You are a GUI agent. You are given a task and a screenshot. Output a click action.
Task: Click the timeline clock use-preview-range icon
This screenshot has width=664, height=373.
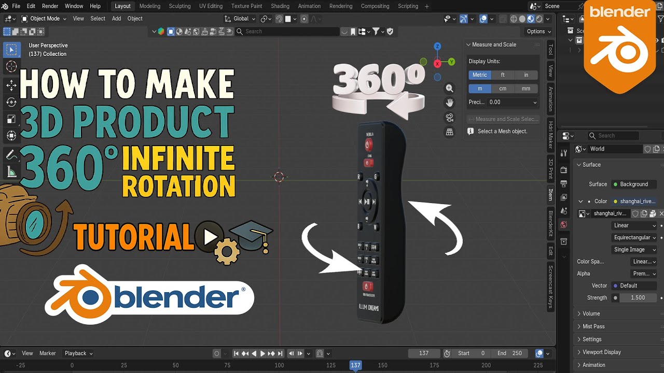(447, 353)
